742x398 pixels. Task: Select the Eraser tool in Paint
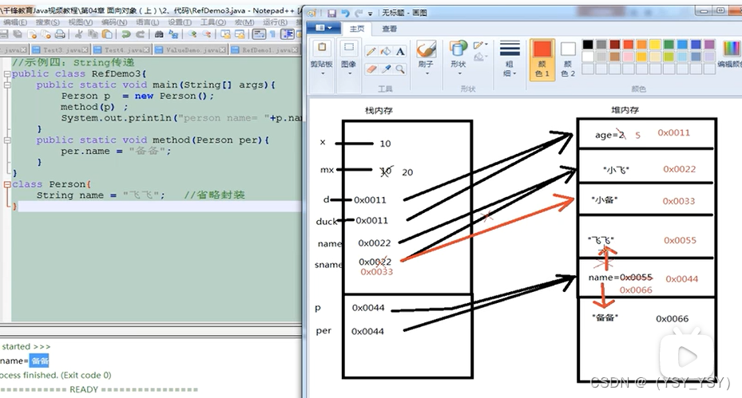pos(371,69)
